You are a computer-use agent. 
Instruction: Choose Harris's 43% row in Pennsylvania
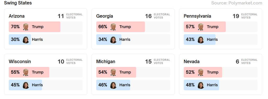(221, 39)
